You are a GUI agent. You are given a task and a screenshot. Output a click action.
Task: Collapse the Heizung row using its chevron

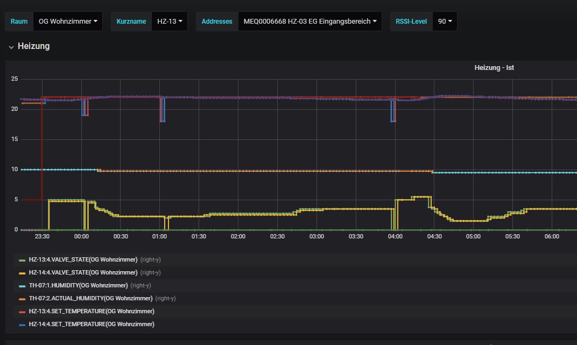[11, 47]
